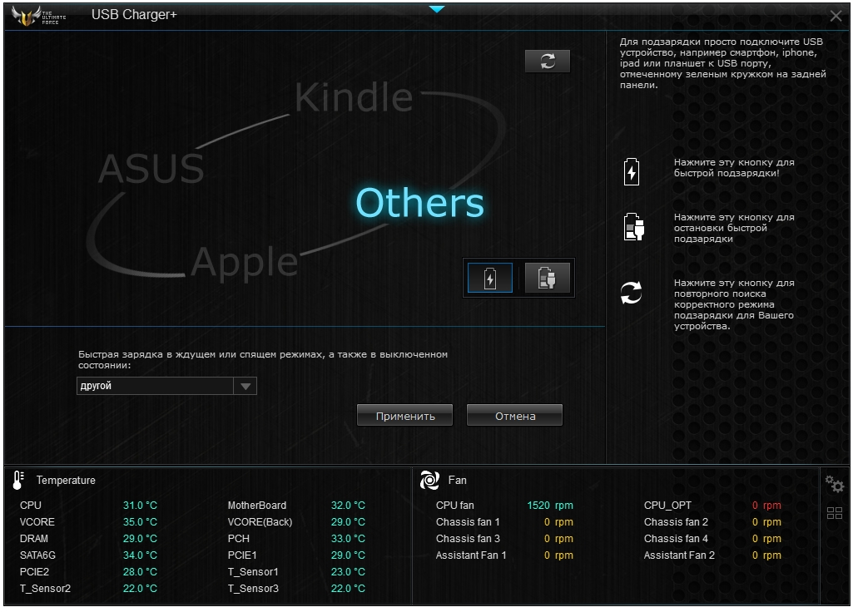Open monitoring settings gear icon
The height and width of the screenshot is (612, 853).
pos(834,484)
